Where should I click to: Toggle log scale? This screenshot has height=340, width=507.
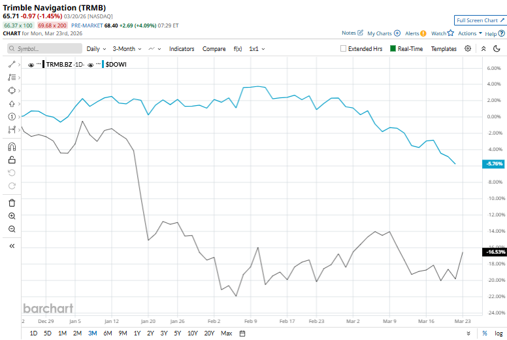(x=499, y=333)
